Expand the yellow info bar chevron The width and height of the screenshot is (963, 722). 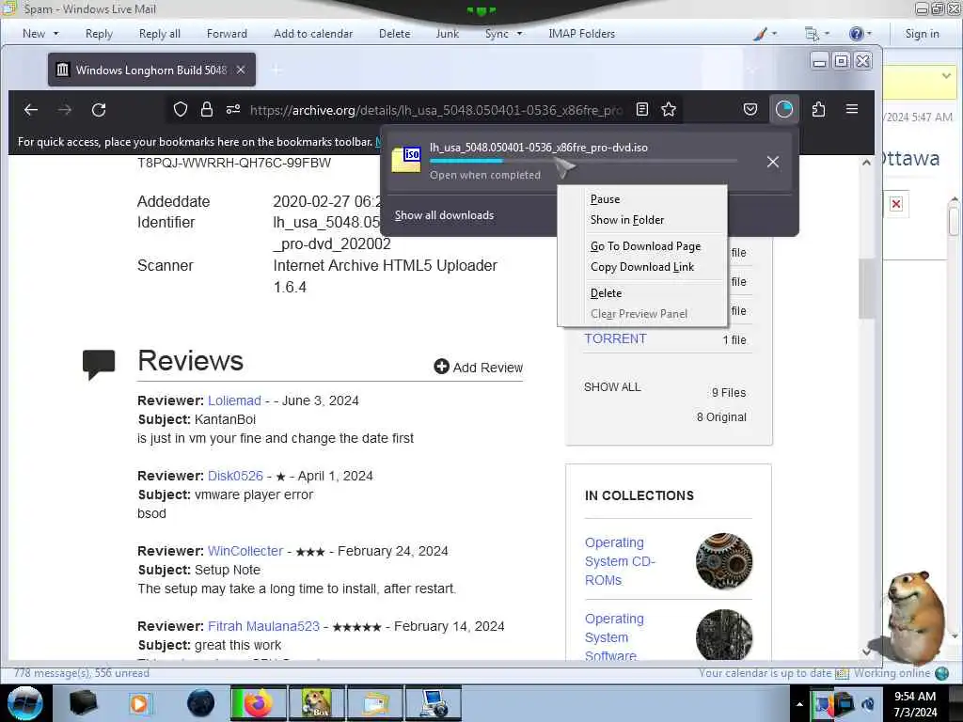(946, 75)
